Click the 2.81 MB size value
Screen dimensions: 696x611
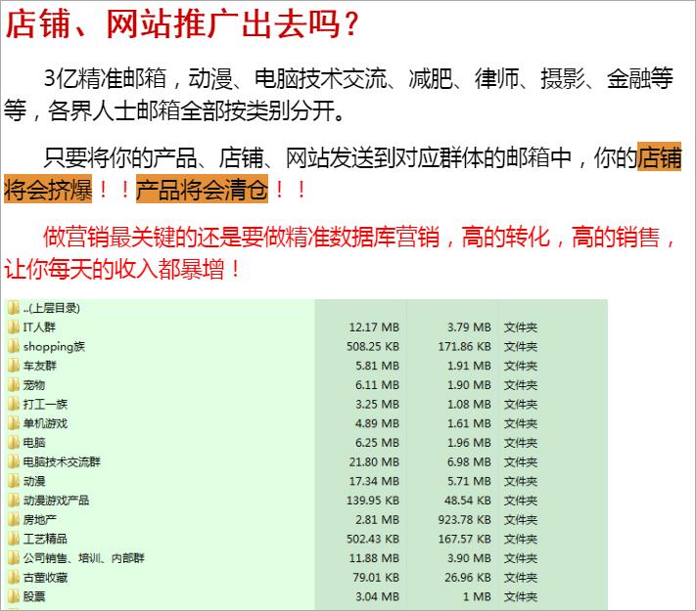tap(377, 520)
